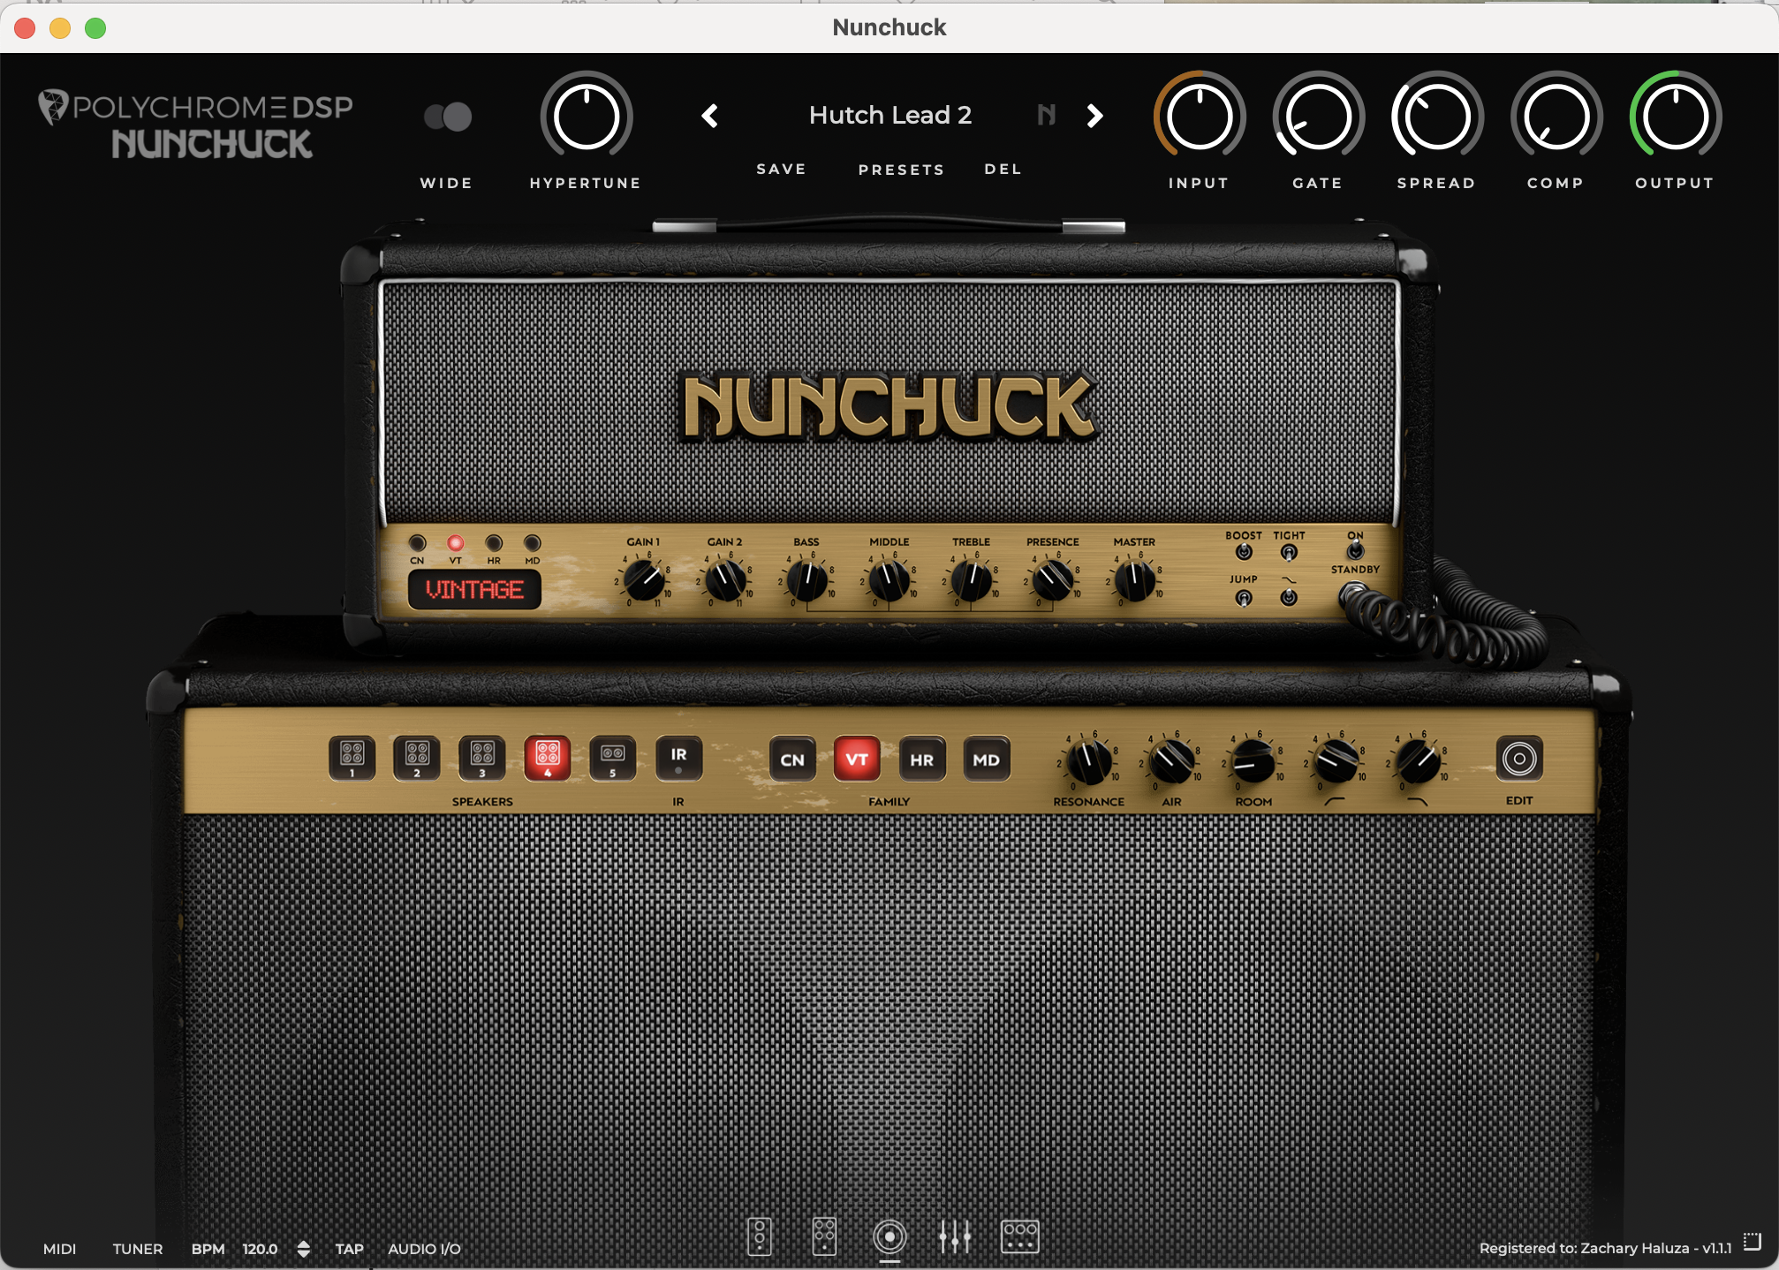Switch cabinet family to MD
1779x1270 pixels.
tap(986, 760)
